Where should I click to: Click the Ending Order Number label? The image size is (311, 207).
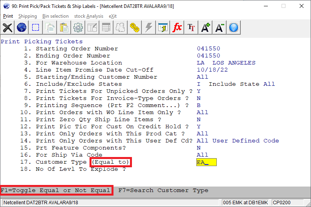pyautogui.click(x=73, y=55)
